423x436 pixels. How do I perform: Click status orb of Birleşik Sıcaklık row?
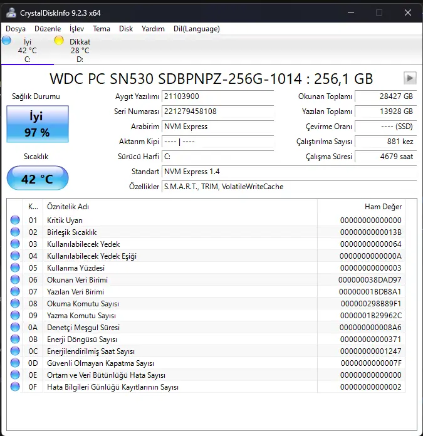15,232
